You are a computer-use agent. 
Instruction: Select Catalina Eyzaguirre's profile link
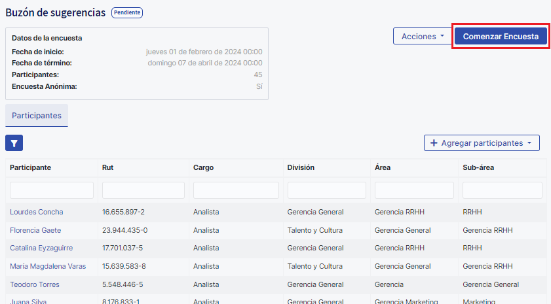point(41,248)
